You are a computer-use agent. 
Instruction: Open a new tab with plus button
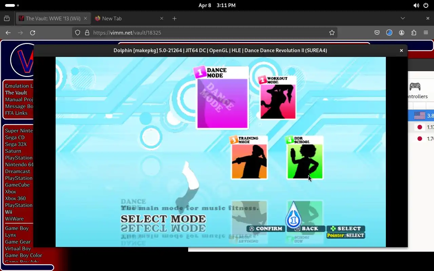[174, 18]
